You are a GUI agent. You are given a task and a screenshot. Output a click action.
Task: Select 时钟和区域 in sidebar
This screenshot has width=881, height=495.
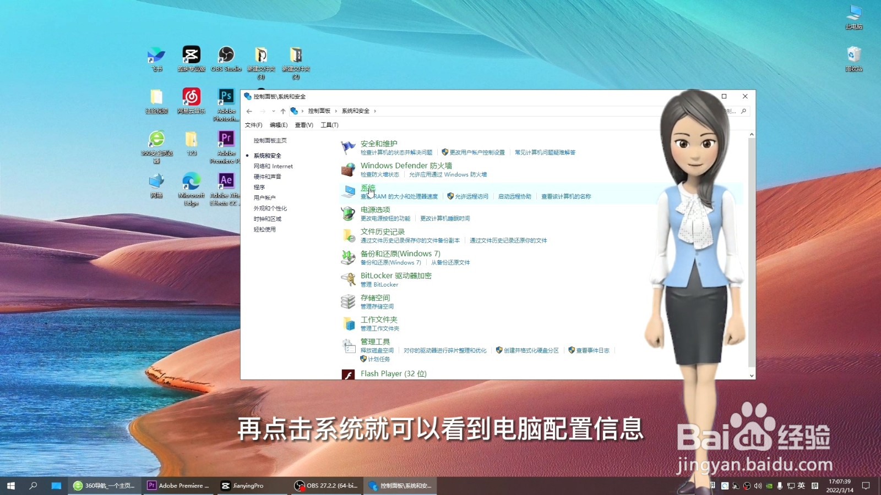[267, 219]
